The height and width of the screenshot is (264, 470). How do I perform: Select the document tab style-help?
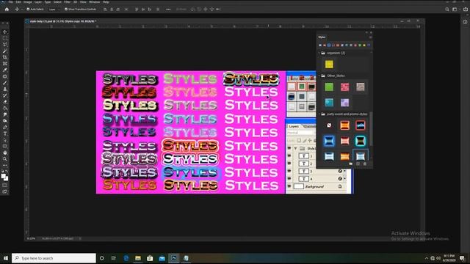tap(62, 21)
